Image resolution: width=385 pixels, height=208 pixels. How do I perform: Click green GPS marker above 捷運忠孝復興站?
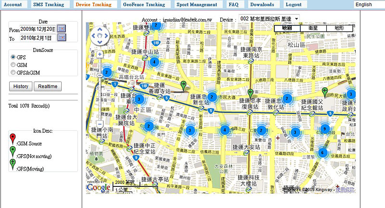point(250,94)
